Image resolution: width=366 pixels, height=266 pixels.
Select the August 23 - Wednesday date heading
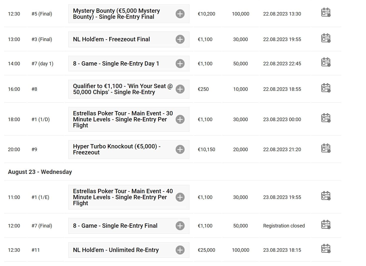(x=40, y=172)
